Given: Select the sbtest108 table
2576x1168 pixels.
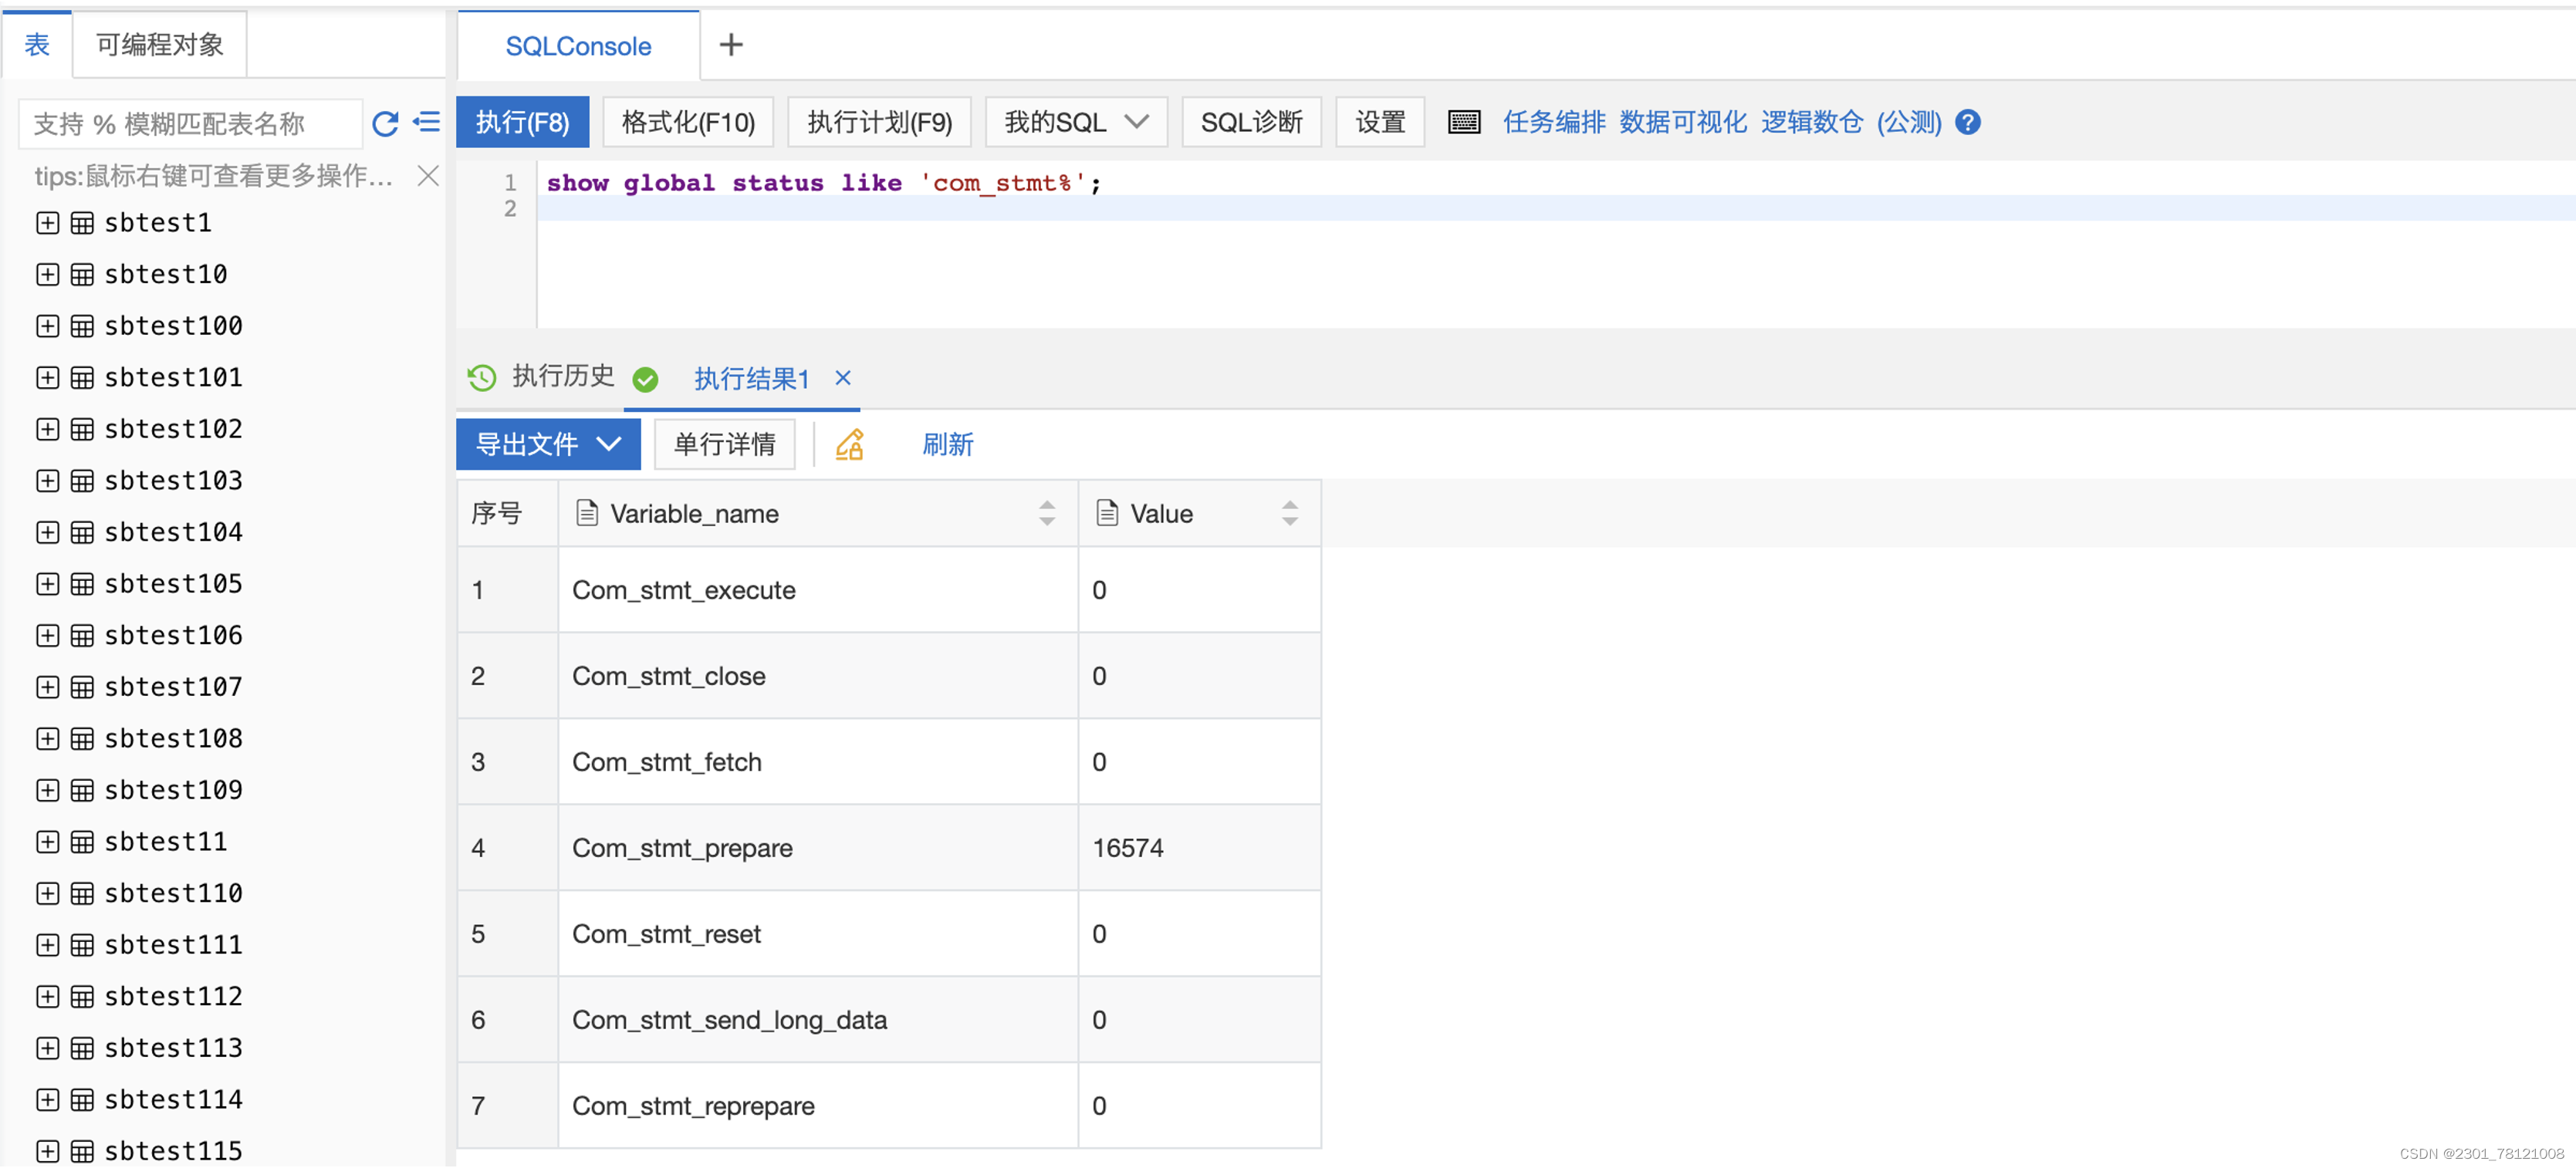Looking at the screenshot, I should point(173,739).
